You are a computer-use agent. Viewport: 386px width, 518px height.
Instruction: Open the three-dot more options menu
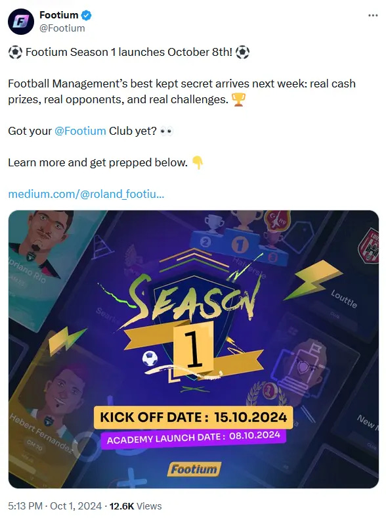pos(373,16)
